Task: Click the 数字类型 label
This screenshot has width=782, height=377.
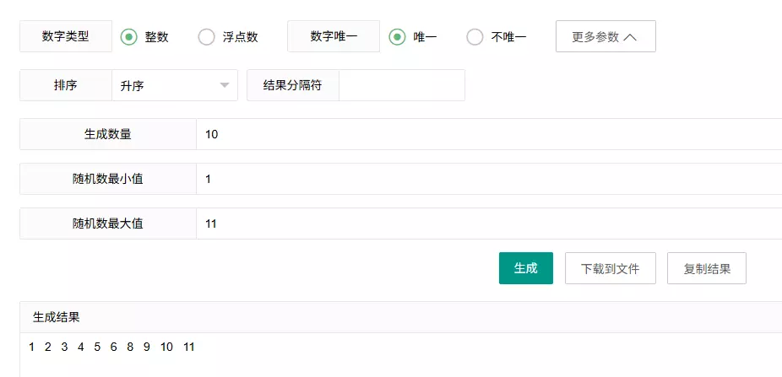Action: [x=66, y=37]
